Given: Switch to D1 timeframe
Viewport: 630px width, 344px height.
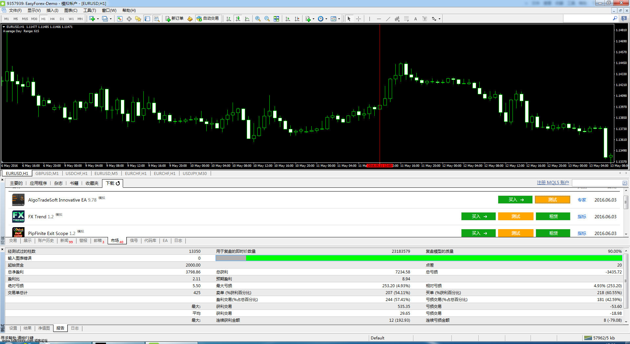Looking at the screenshot, I should (x=62, y=19).
